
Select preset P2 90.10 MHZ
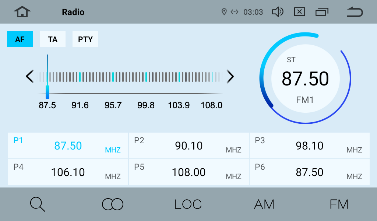(189, 146)
